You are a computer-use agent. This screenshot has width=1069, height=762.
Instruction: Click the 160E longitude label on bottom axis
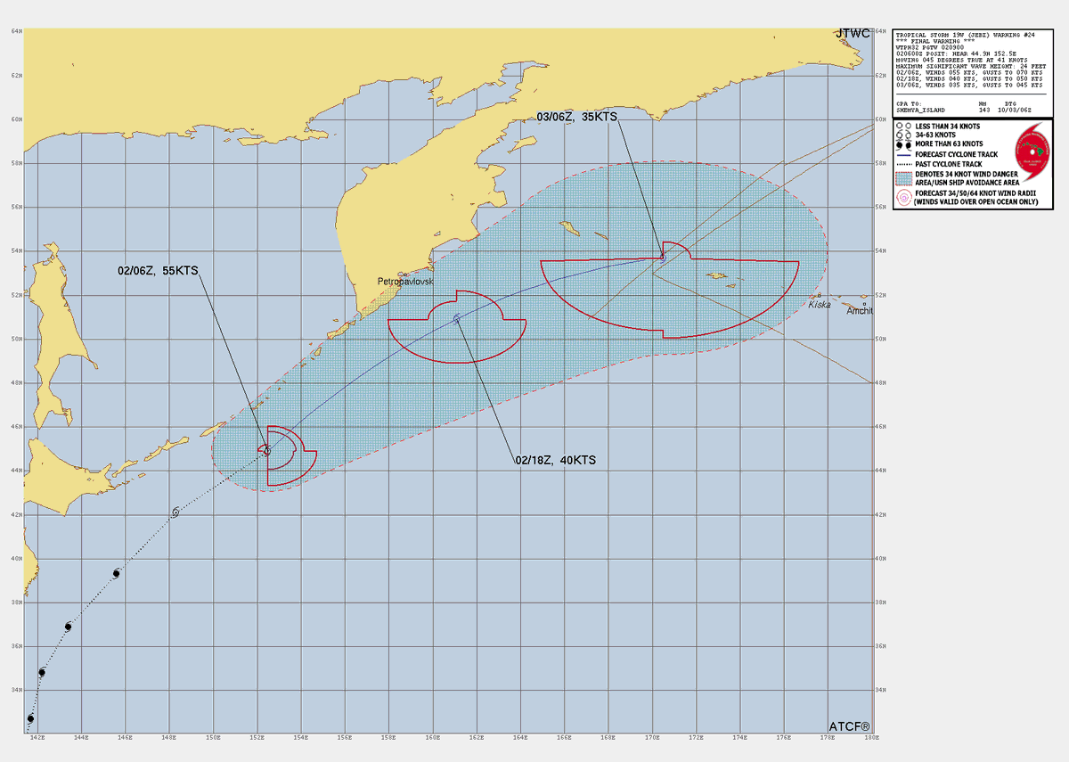[x=433, y=738]
